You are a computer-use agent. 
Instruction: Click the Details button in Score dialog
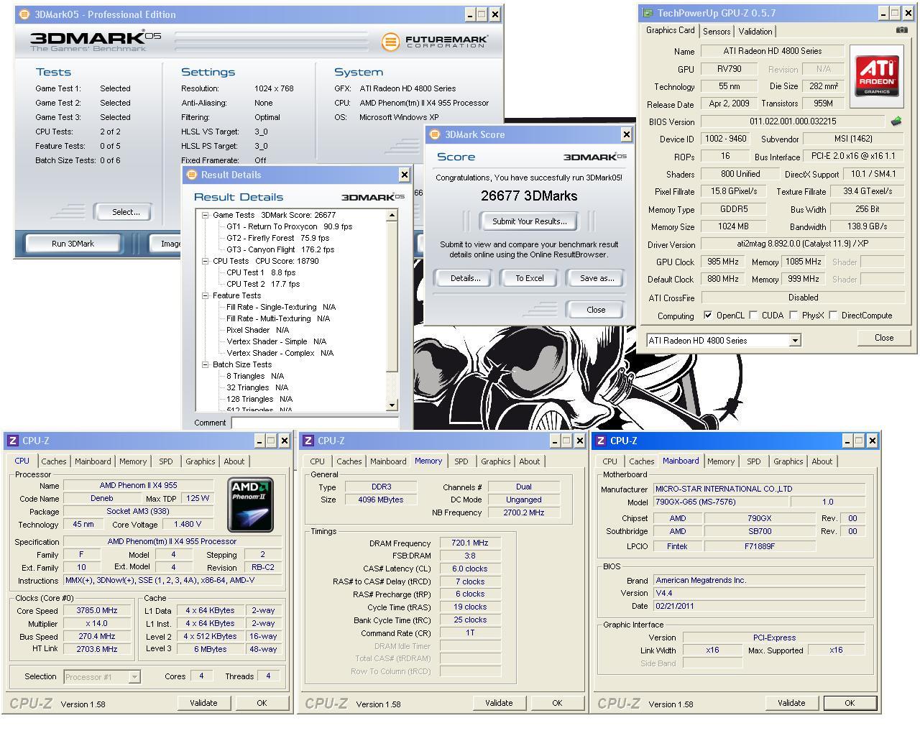(x=465, y=278)
